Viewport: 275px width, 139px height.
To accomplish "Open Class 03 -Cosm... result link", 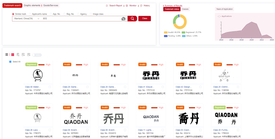I will [x=183, y=130].
